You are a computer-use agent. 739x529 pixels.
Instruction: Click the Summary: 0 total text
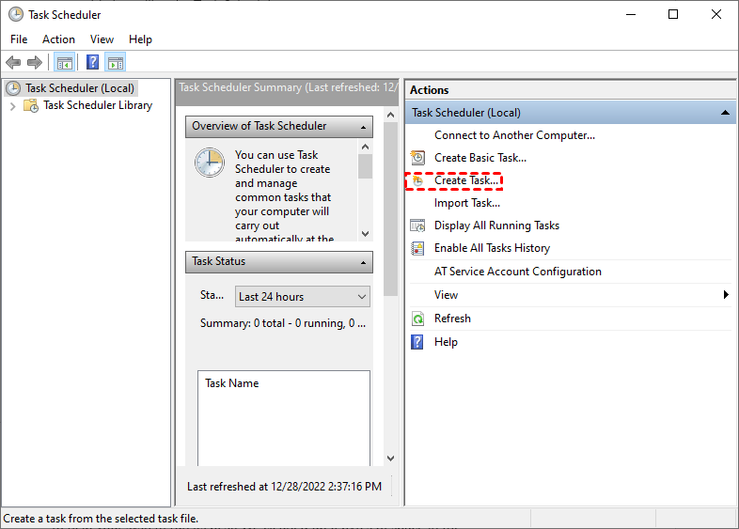[x=283, y=323]
